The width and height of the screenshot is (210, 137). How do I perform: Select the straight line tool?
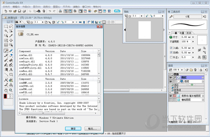click(6, 74)
